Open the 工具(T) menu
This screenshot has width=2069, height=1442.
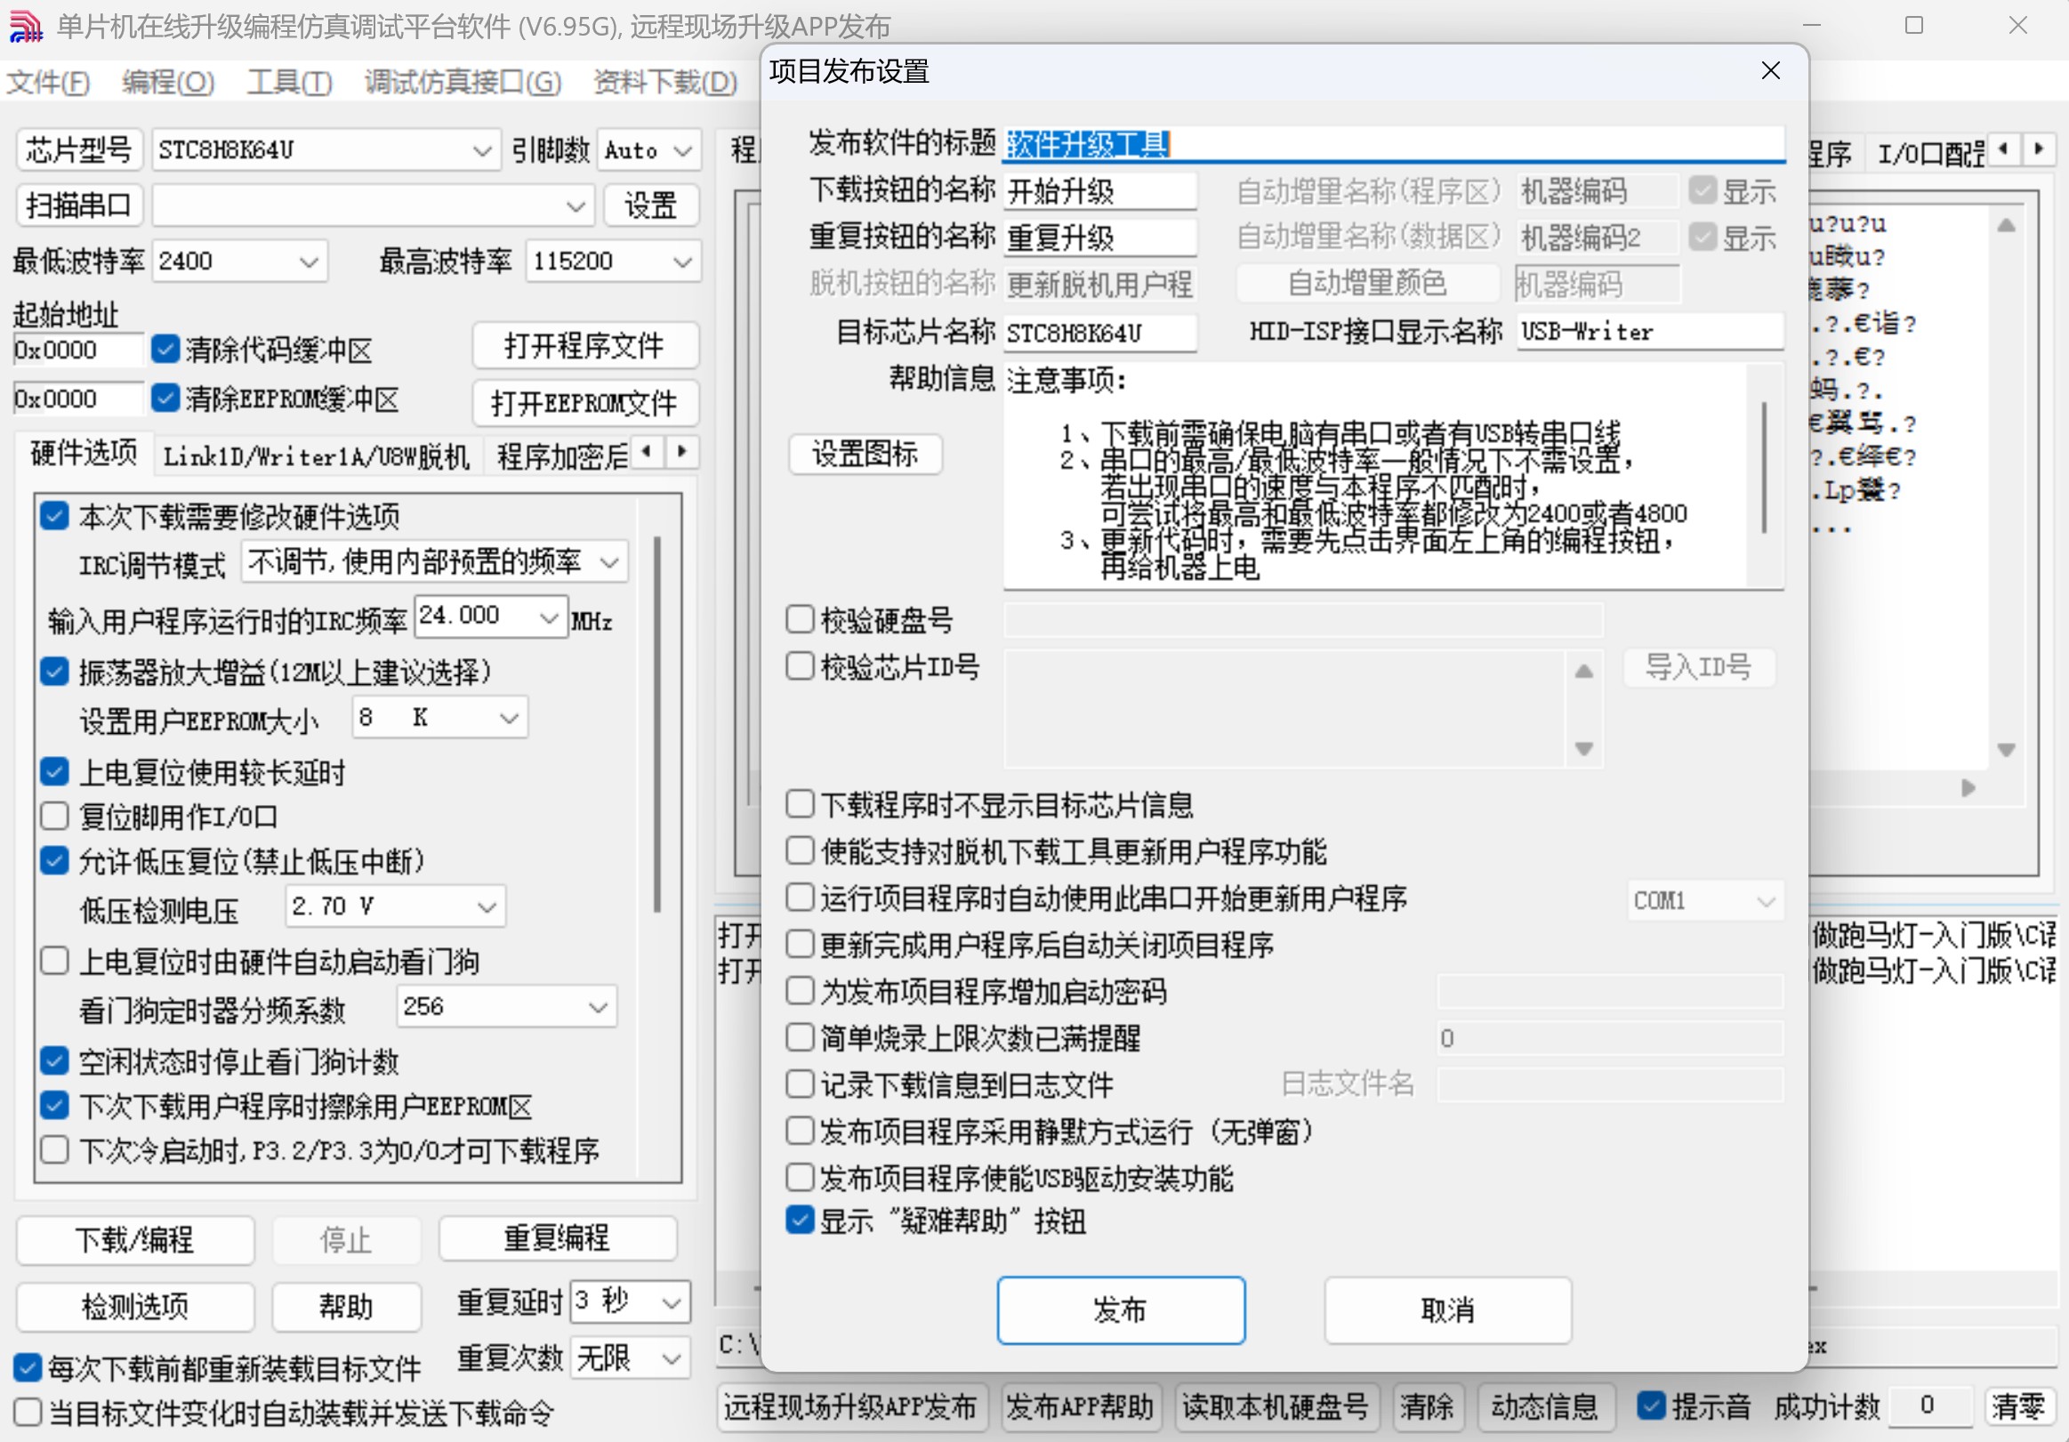(289, 82)
